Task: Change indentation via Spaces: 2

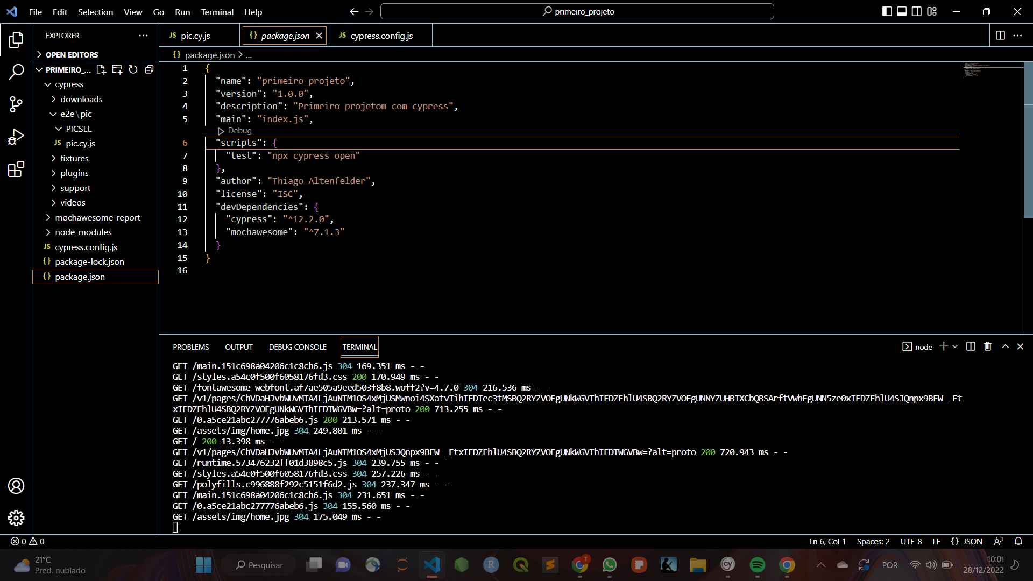Action: click(x=873, y=541)
